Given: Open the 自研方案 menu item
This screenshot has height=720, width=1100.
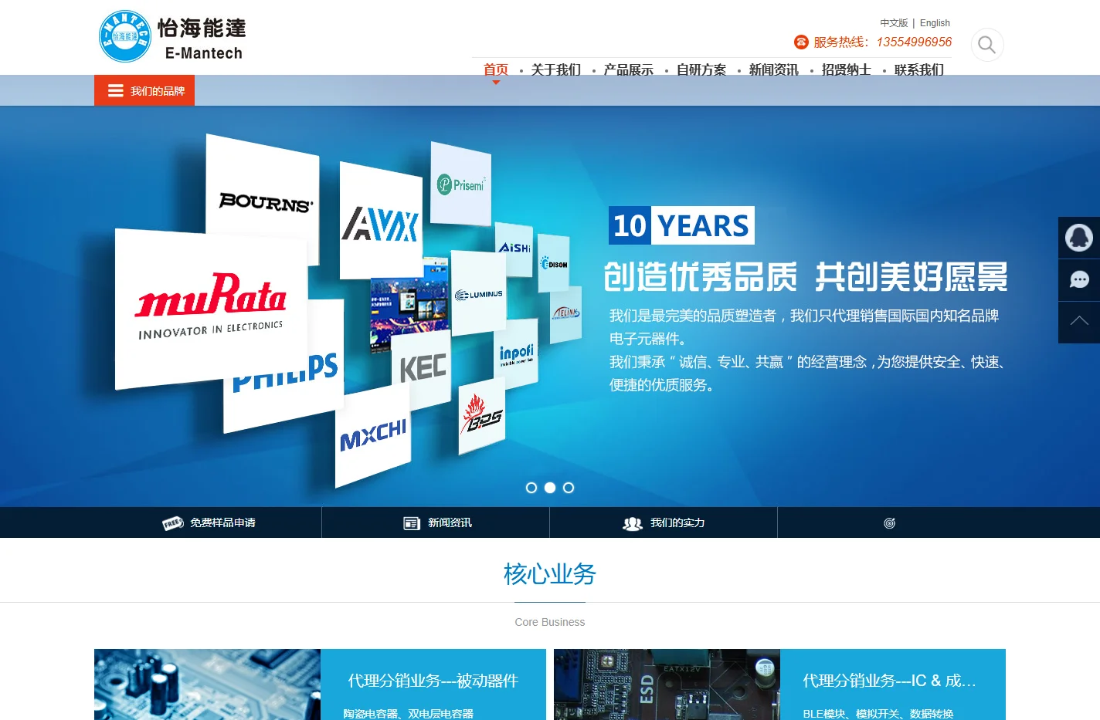Looking at the screenshot, I should pyautogui.click(x=701, y=69).
